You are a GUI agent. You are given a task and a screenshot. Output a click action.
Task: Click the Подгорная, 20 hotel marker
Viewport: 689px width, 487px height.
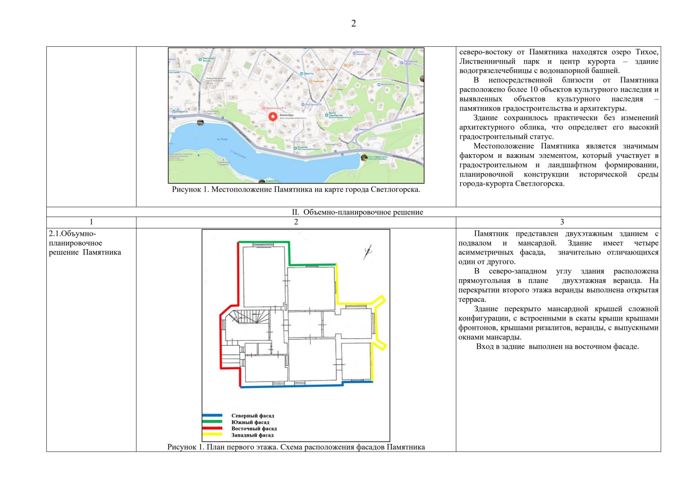click(302, 104)
